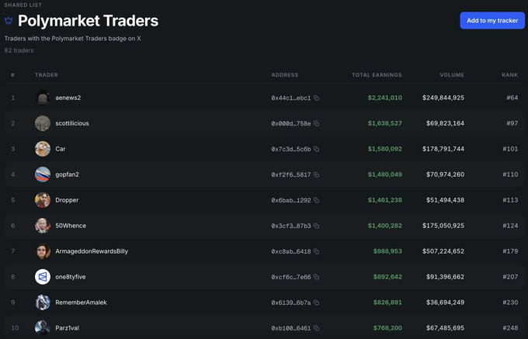This screenshot has height=339, width=528.
Task: Copy gopfan2 address 0xf2f6…5817
Action: (x=317, y=175)
